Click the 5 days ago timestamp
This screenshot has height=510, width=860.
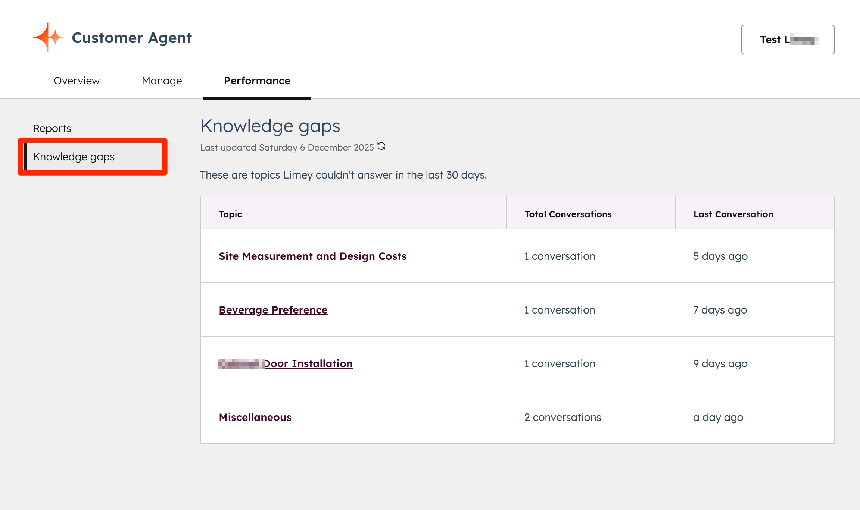tap(720, 256)
